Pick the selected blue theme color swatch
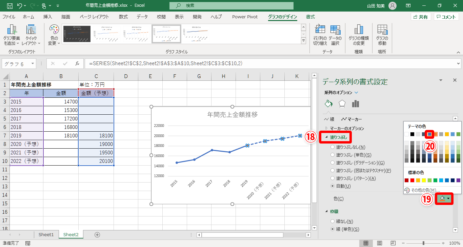 (430, 134)
